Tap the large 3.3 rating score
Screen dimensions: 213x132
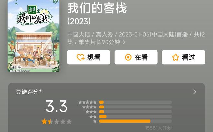(x=56, y=106)
